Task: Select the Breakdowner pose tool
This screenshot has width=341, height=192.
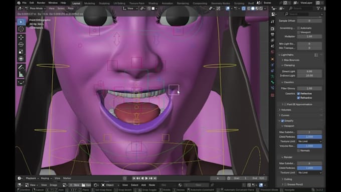Action: (x=21, y=82)
